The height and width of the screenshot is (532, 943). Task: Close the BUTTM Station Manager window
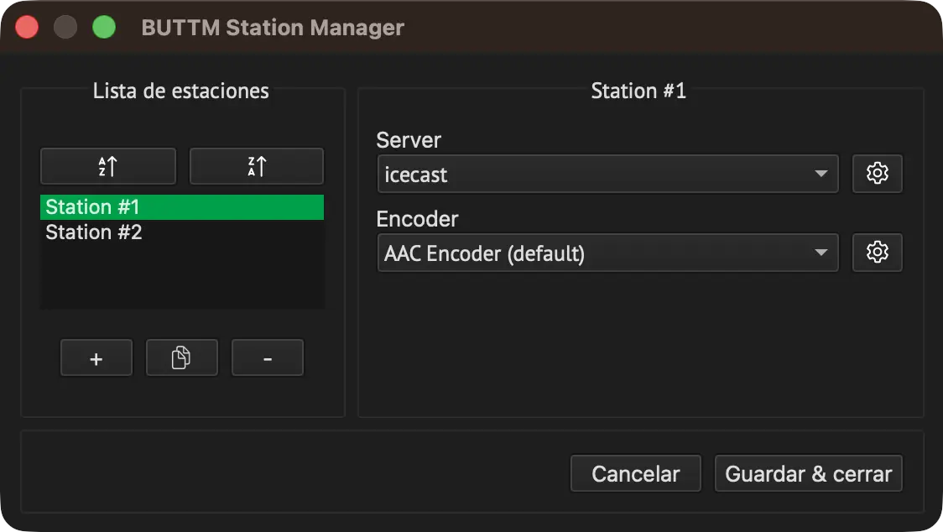coord(27,27)
